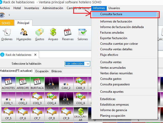Image resolution: width=163 pixels, height=123 pixels.
Task: Open quick access toolbar customize arrow
Action: tap(9, 15)
